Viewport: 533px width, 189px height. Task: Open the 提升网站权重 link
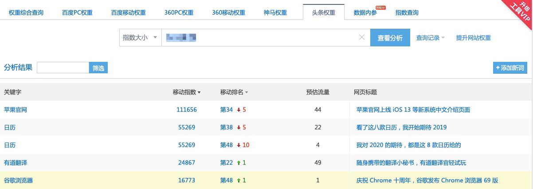[474, 38]
